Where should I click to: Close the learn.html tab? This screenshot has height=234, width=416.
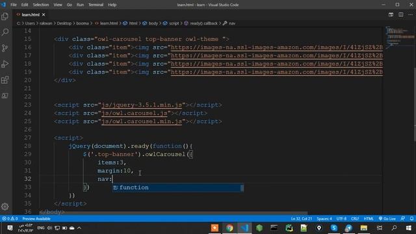point(44,14)
